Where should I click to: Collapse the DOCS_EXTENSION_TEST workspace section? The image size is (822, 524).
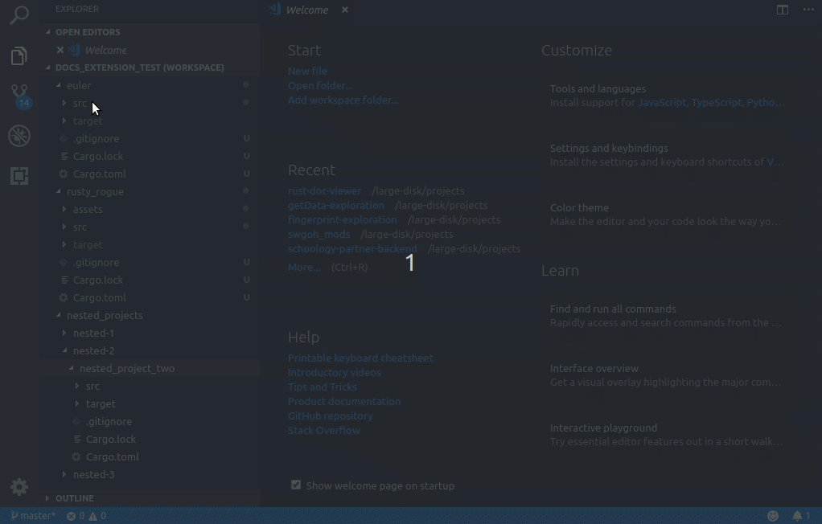click(48, 67)
